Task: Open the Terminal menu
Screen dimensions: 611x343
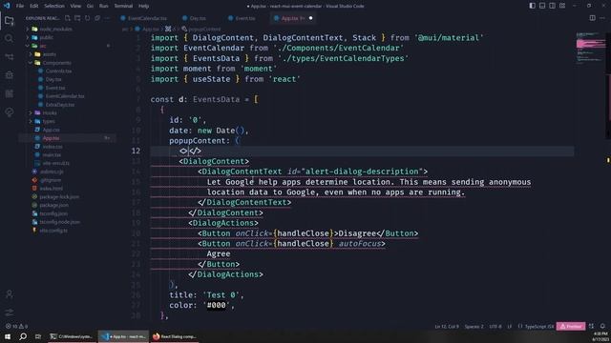Action: tap(123, 6)
